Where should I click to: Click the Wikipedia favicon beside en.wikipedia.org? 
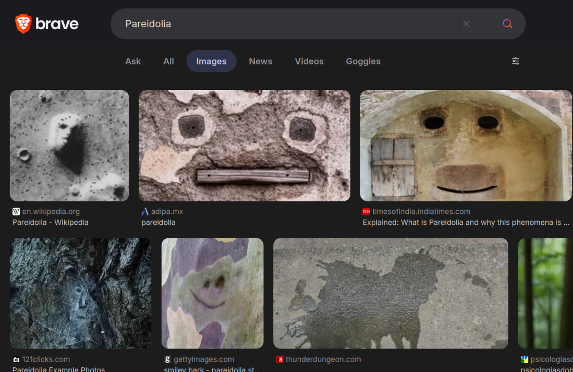click(16, 212)
